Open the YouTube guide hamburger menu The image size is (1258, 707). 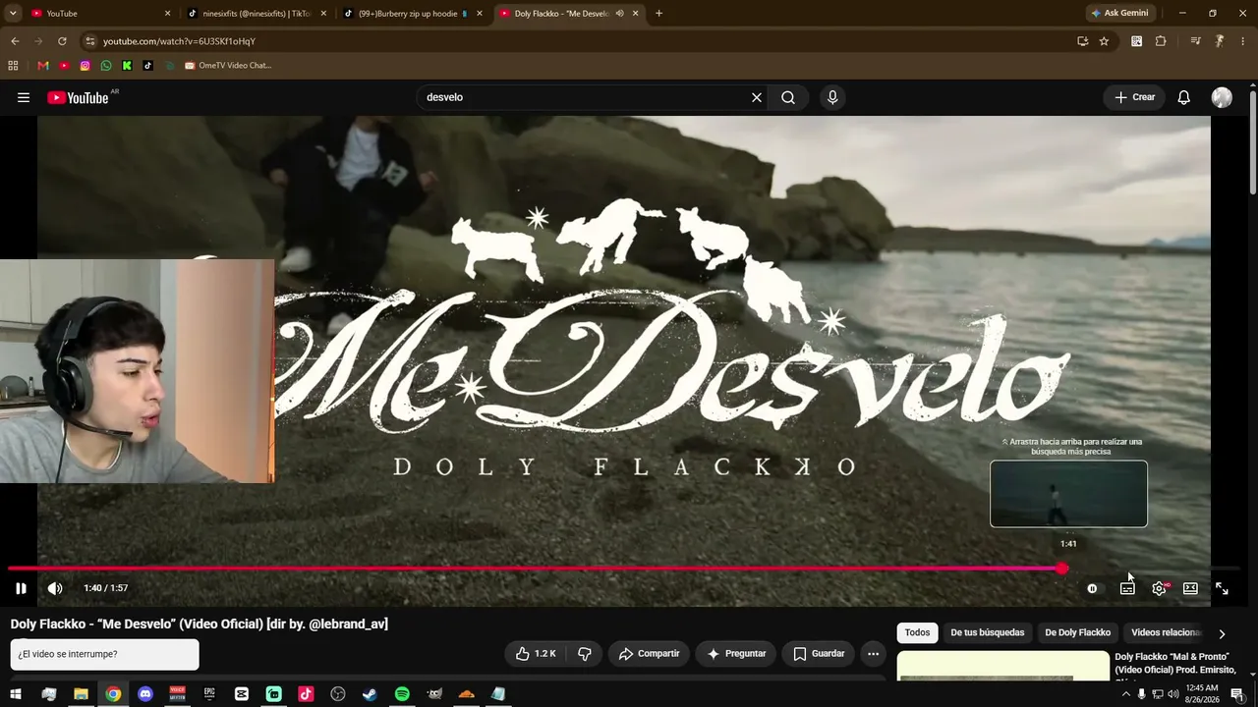(x=24, y=97)
